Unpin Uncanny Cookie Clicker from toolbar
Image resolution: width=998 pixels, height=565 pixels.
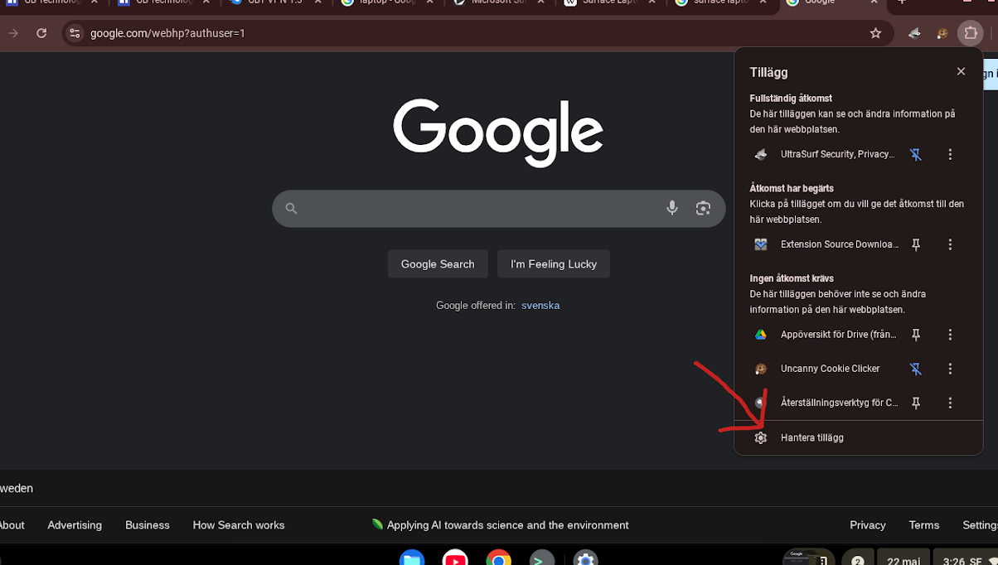point(916,369)
